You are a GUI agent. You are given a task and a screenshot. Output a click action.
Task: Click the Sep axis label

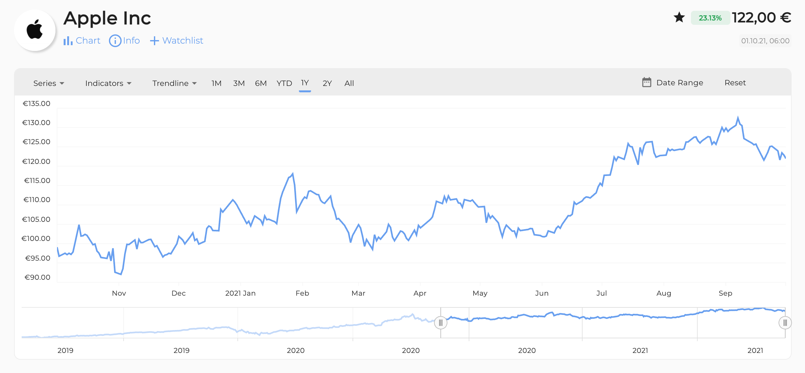pos(725,293)
